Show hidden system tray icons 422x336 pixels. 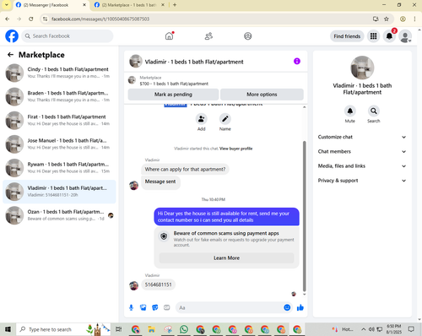pos(364,329)
